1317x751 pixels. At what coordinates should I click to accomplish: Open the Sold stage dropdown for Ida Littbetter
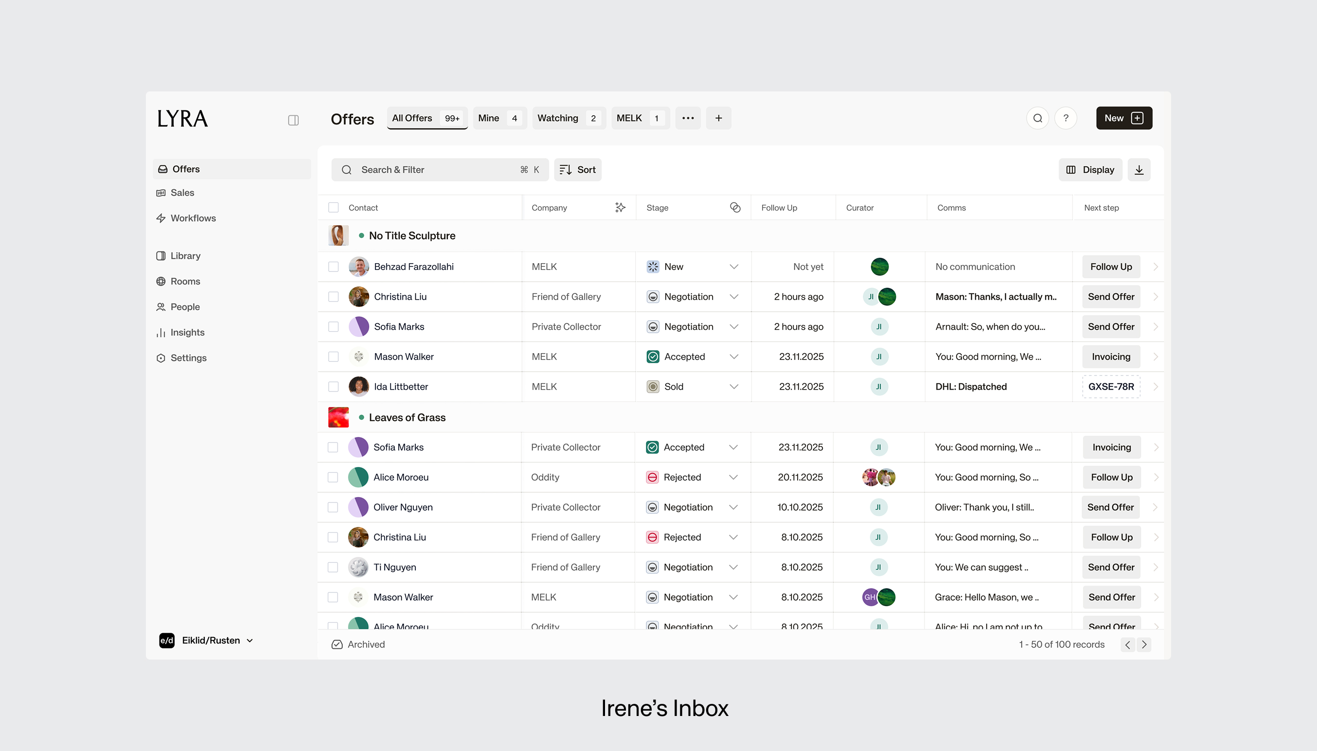click(x=734, y=386)
